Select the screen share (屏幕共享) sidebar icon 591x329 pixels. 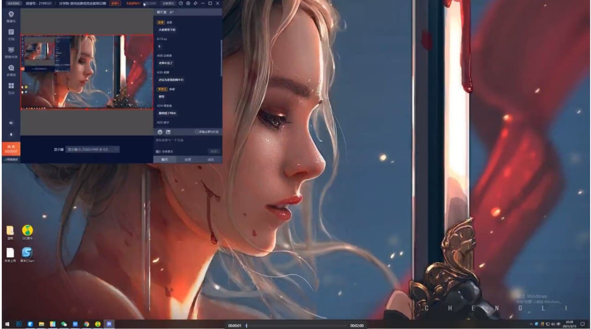pos(11,52)
